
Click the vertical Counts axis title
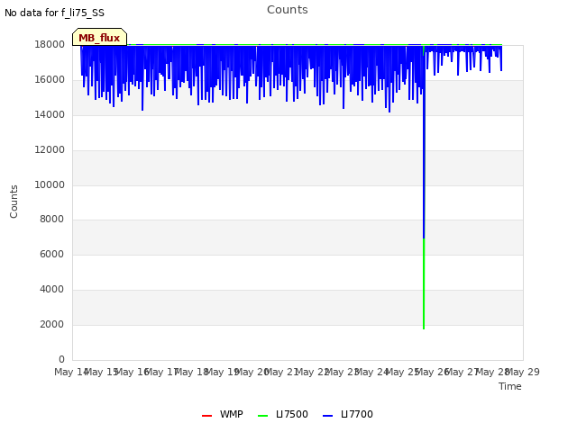click(14, 202)
